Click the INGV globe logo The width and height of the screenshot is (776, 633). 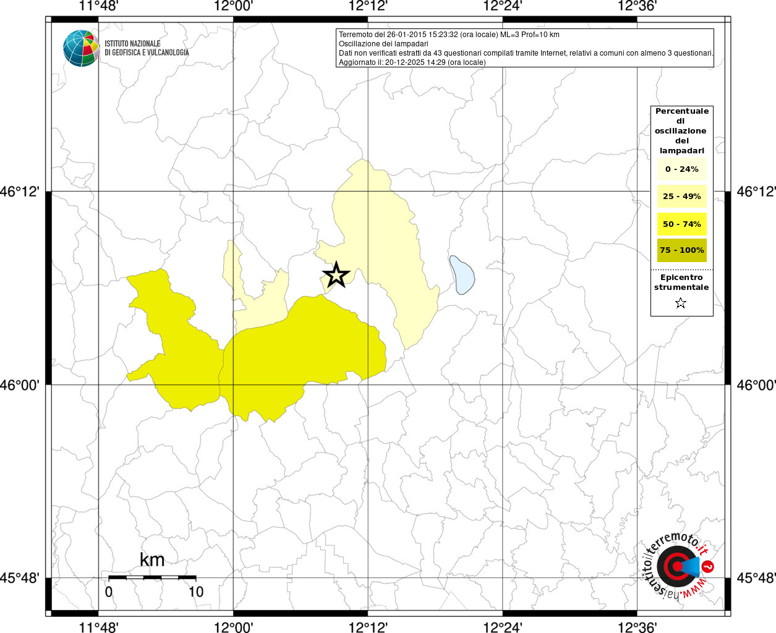(x=81, y=48)
